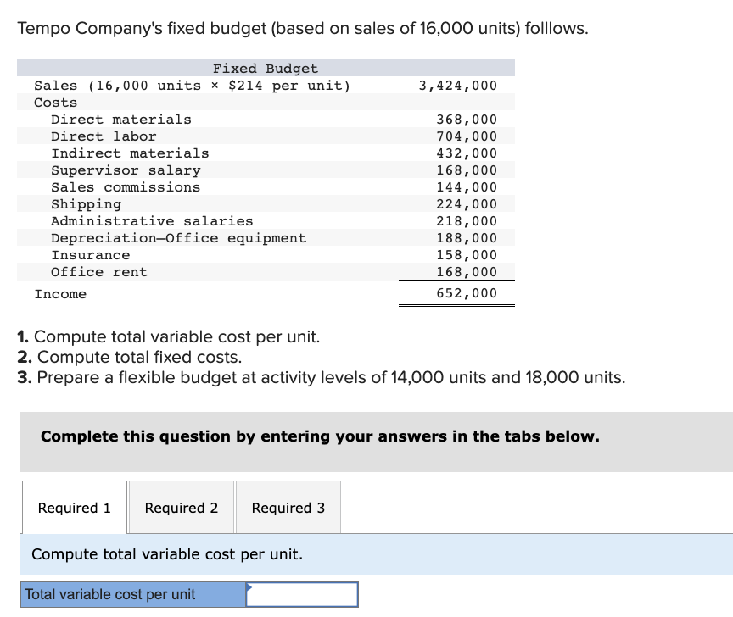The height and width of the screenshot is (617, 733).
Task: Switch to the Required 1 tab
Action: [74, 507]
